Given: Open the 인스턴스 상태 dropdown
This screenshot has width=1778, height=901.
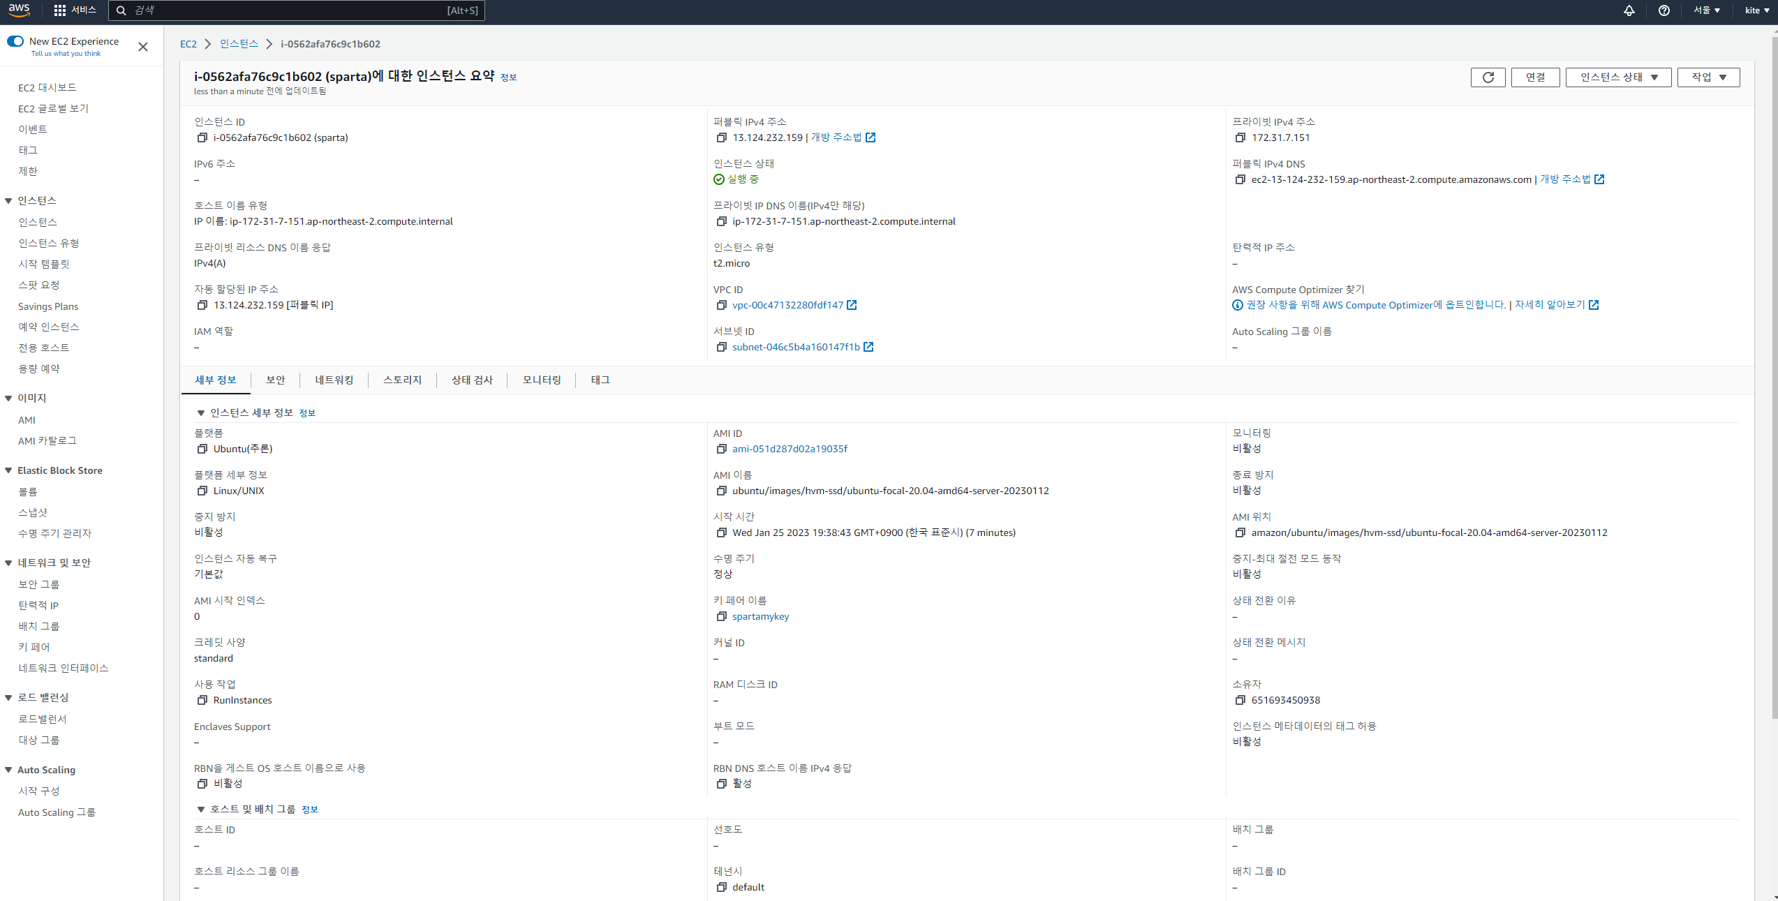Looking at the screenshot, I should coord(1619,77).
